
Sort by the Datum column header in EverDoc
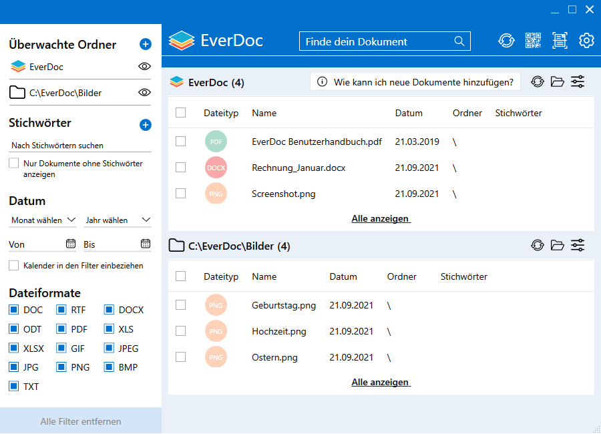coord(409,114)
